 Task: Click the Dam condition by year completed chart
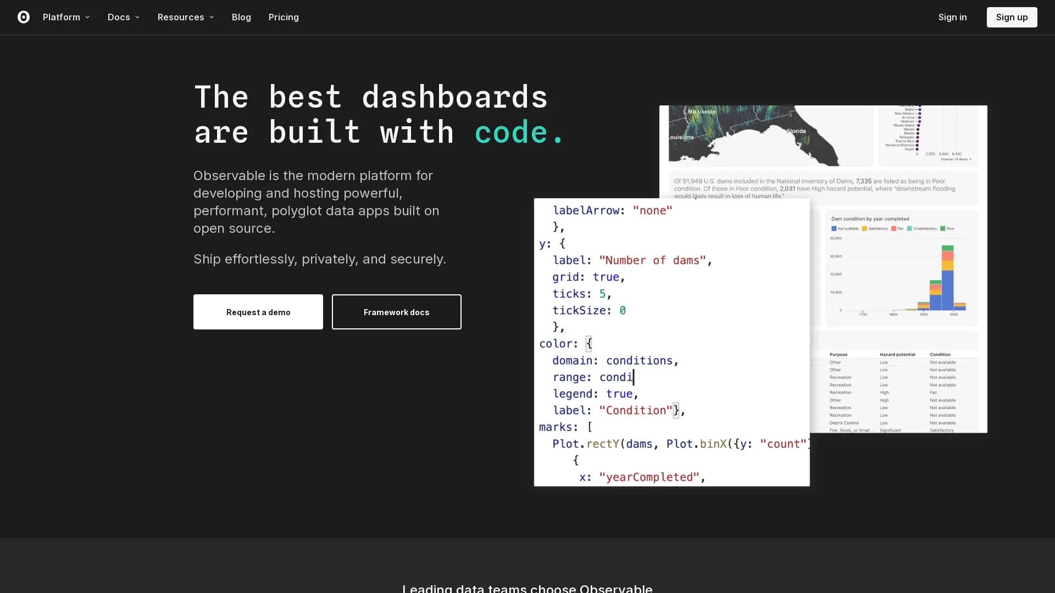(901, 269)
